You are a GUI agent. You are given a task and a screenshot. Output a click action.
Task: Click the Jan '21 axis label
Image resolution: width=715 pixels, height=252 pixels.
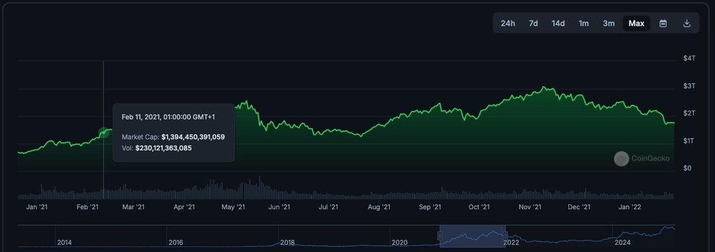coord(37,207)
